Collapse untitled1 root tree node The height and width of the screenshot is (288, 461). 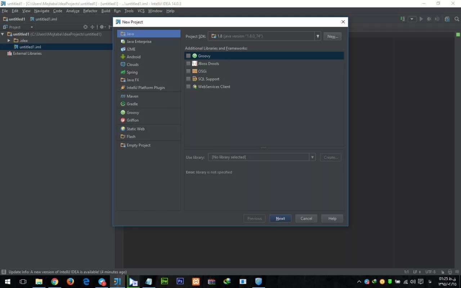point(3,34)
